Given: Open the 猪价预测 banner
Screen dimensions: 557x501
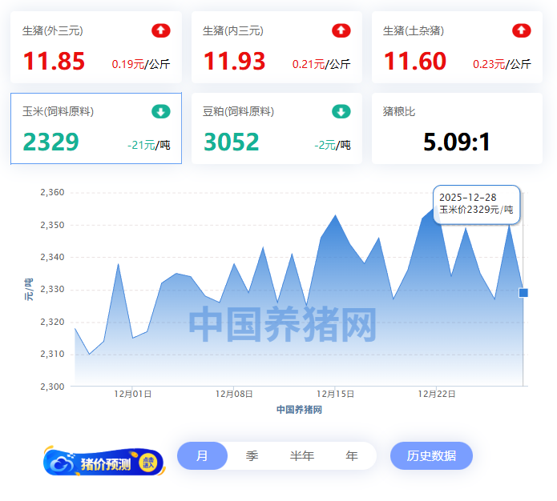Looking at the screenshot, I should click(103, 462).
